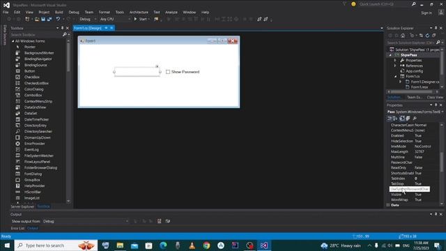Viewport: 446px width, 251px height.
Task: Open the Format menu
Action: tap(104, 13)
